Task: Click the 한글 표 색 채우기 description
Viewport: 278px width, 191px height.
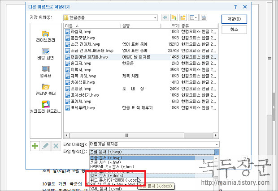Action: pyautogui.click(x=137, y=108)
